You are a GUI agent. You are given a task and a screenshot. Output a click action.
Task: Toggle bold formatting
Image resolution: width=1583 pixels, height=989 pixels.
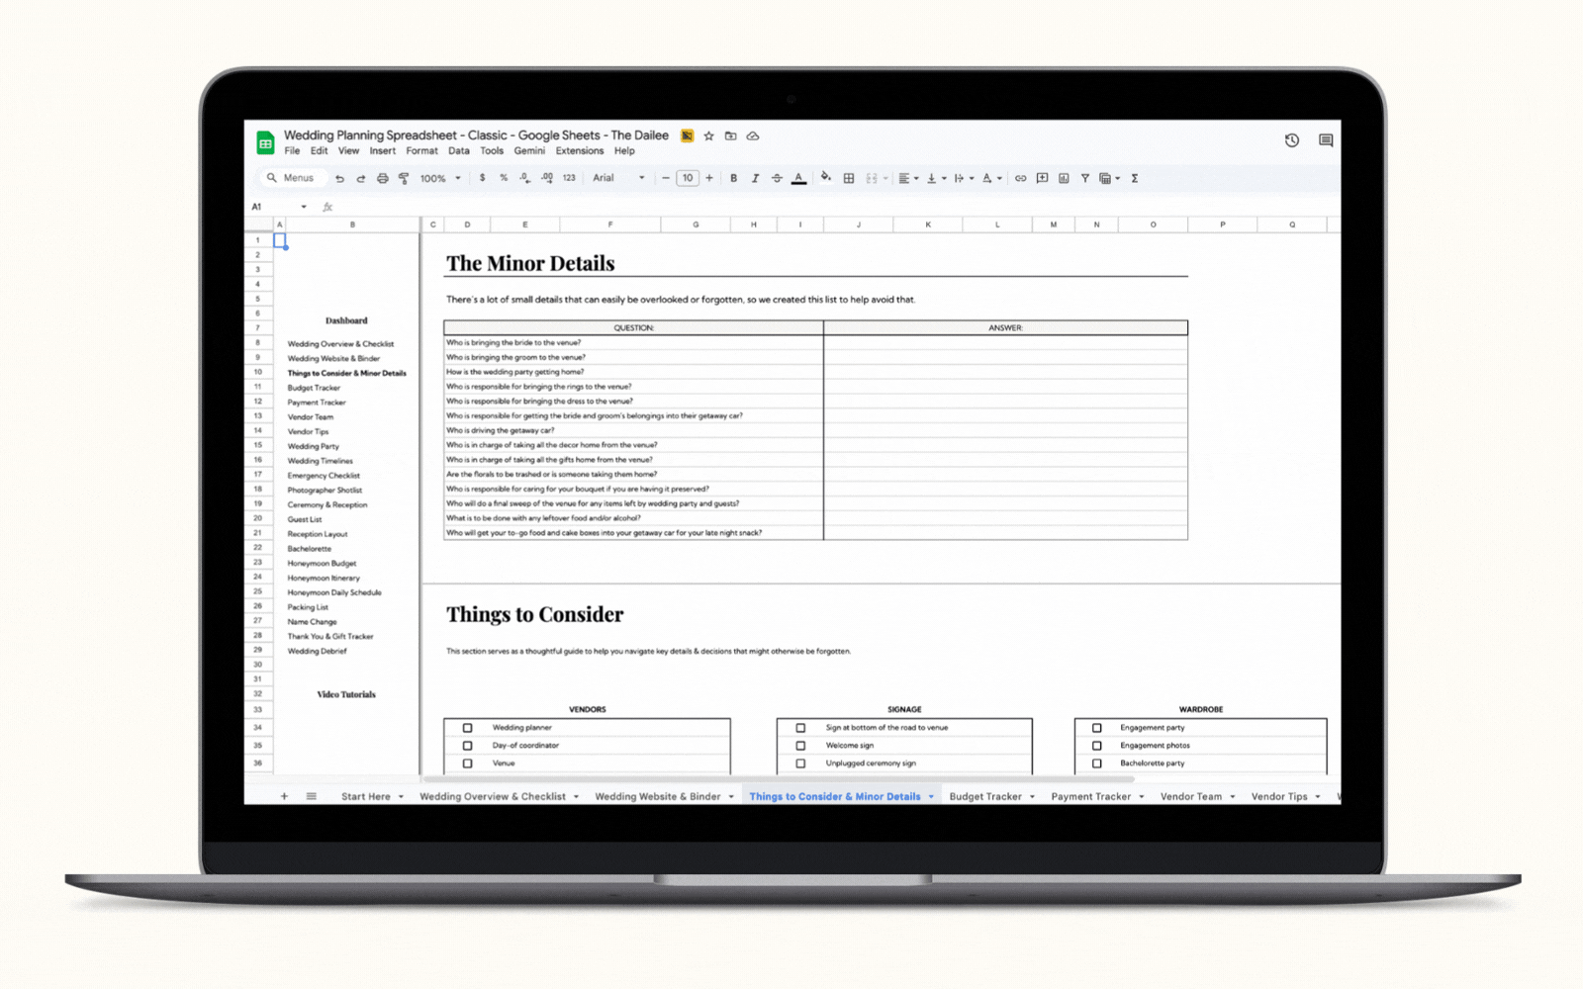733,178
